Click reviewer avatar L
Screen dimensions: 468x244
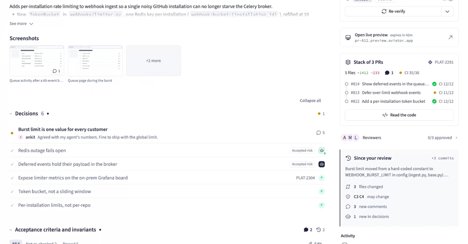(x=356, y=138)
